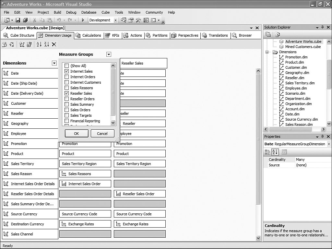Check the Sales Reasons measure group

click(x=66, y=88)
